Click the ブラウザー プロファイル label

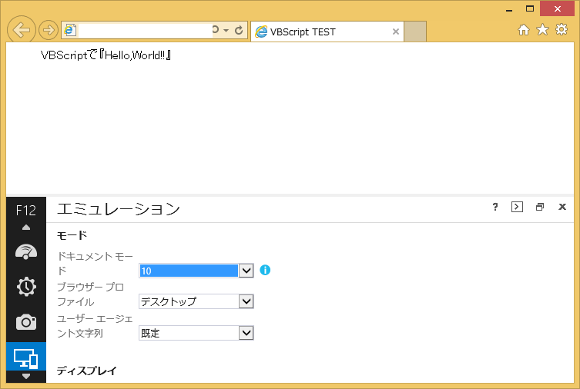90,294
